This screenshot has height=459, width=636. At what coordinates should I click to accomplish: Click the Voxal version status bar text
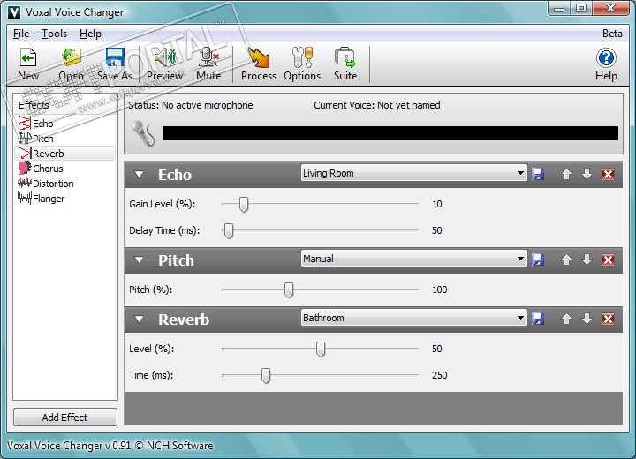pyautogui.click(x=110, y=446)
